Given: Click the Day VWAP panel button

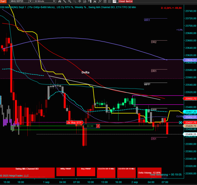Looking at the screenshot, I should (86, 172).
